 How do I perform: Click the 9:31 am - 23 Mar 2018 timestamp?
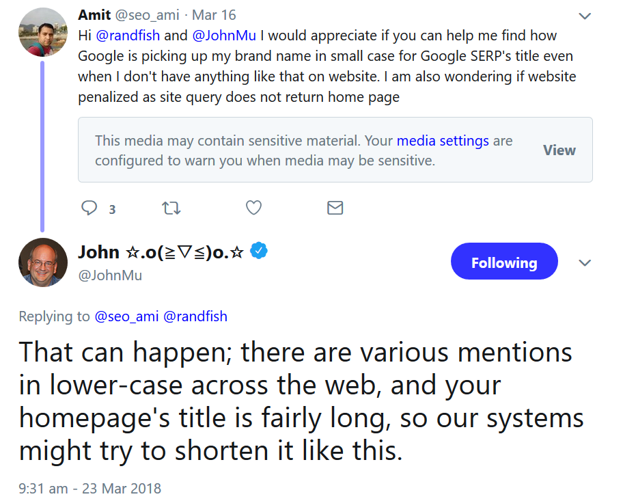pyautogui.click(x=90, y=488)
